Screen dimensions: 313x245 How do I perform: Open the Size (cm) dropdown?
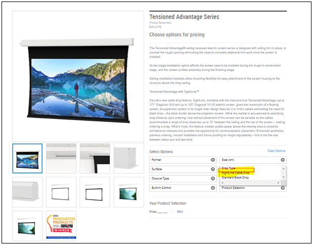click(x=253, y=160)
